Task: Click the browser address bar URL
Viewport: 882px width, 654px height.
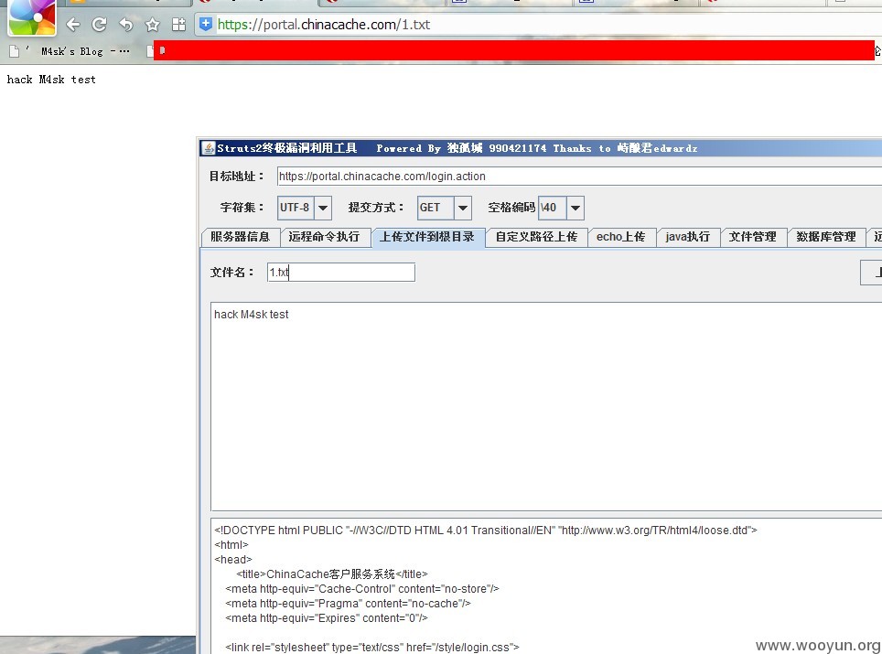Action: pyautogui.click(x=324, y=25)
